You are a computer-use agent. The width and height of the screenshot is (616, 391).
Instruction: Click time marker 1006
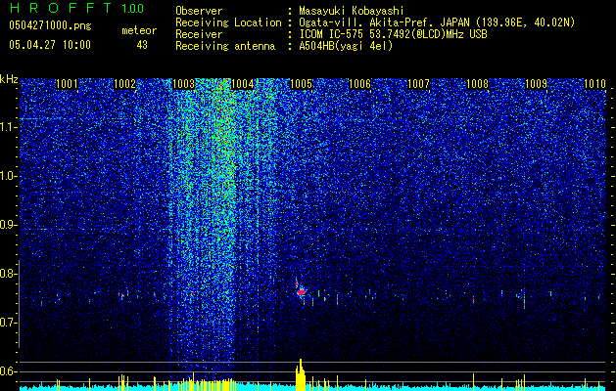[359, 84]
